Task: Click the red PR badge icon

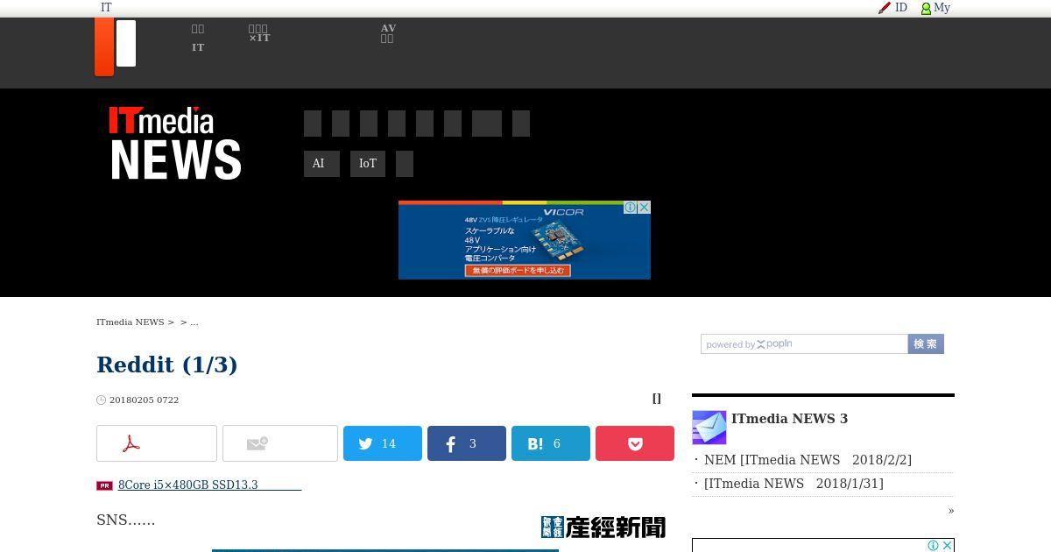Action: click(104, 485)
